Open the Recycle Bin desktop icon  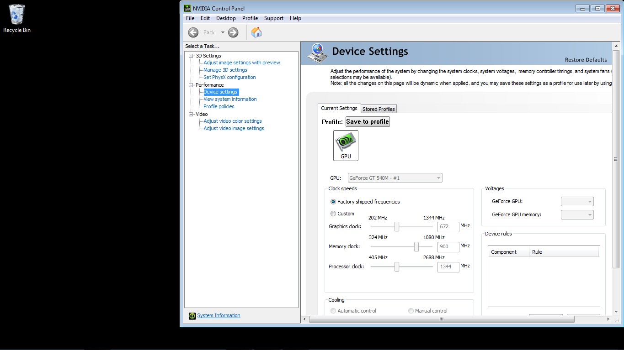point(17,19)
